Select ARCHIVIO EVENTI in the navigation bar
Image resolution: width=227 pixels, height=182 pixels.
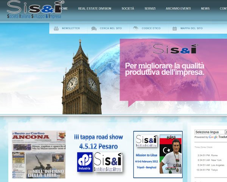(x=178, y=9)
